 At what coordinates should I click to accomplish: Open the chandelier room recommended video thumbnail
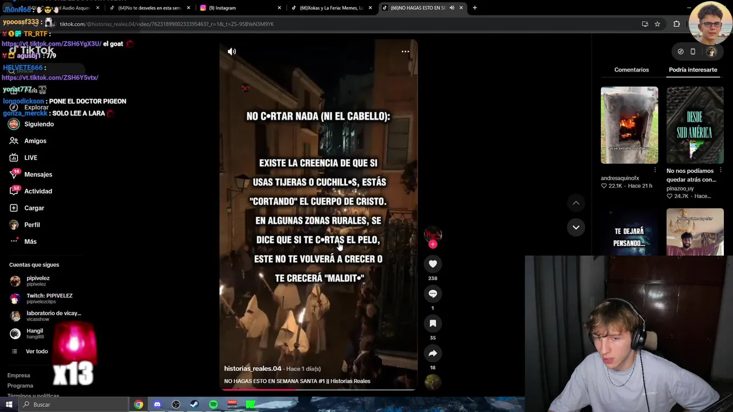695,232
